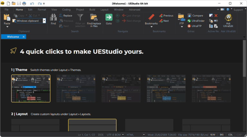
Task: Click the Replace button in Search group
Action: (65, 15)
